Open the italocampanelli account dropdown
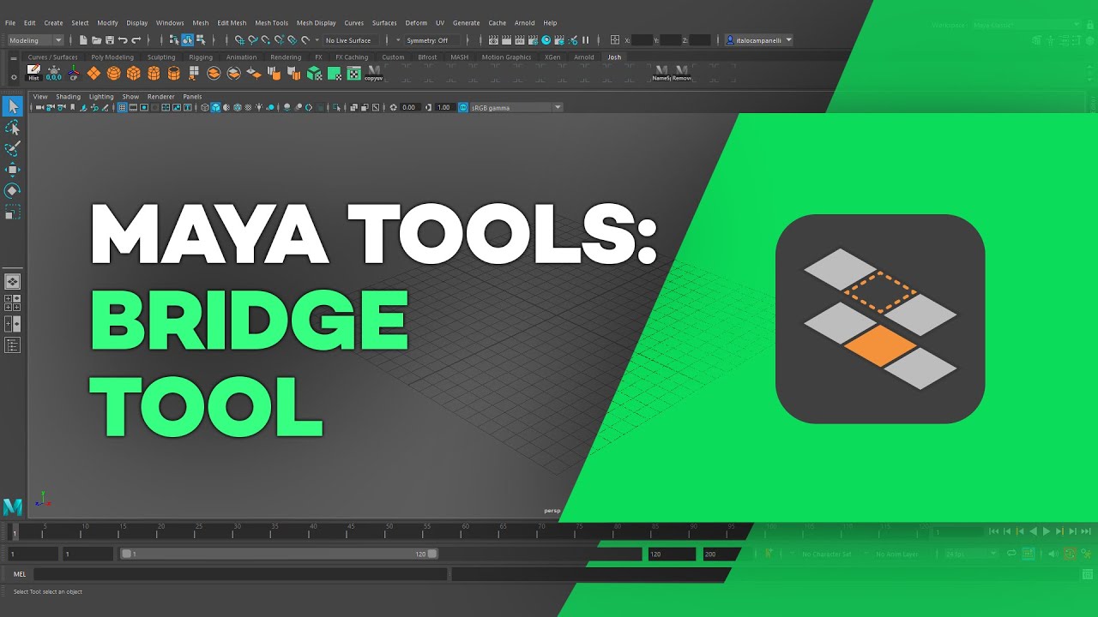Image resolution: width=1098 pixels, height=617 pixels. pos(759,40)
